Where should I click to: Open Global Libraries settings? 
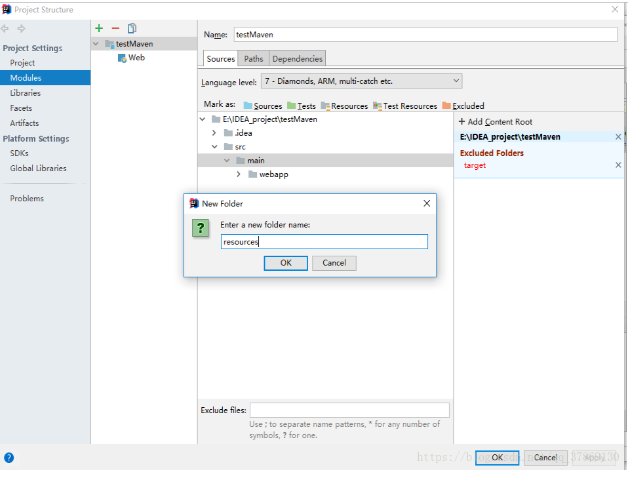[x=38, y=169]
